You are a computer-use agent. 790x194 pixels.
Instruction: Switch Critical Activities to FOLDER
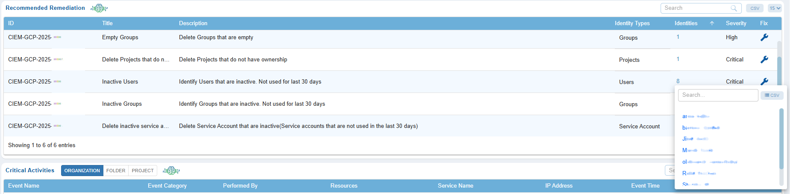tap(116, 171)
